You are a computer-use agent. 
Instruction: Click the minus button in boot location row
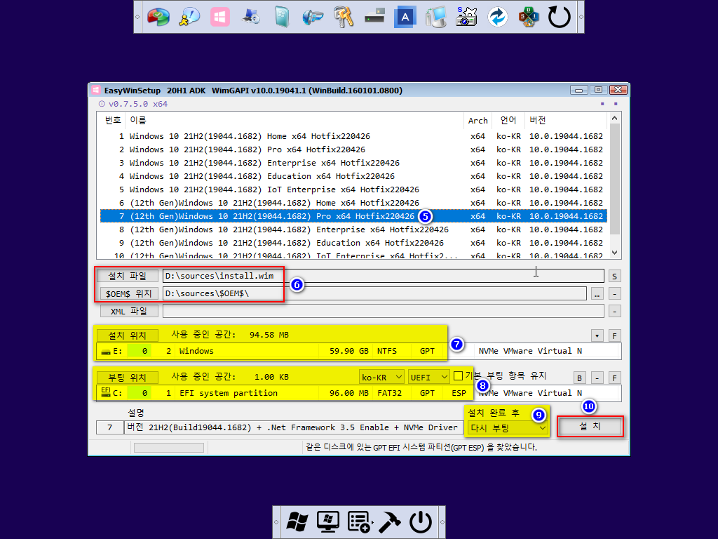coord(597,378)
